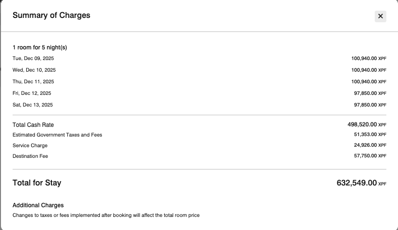Close the Summary of Charges dialog
This screenshot has width=398, height=230.
pyautogui.click(x=381, y=16)
